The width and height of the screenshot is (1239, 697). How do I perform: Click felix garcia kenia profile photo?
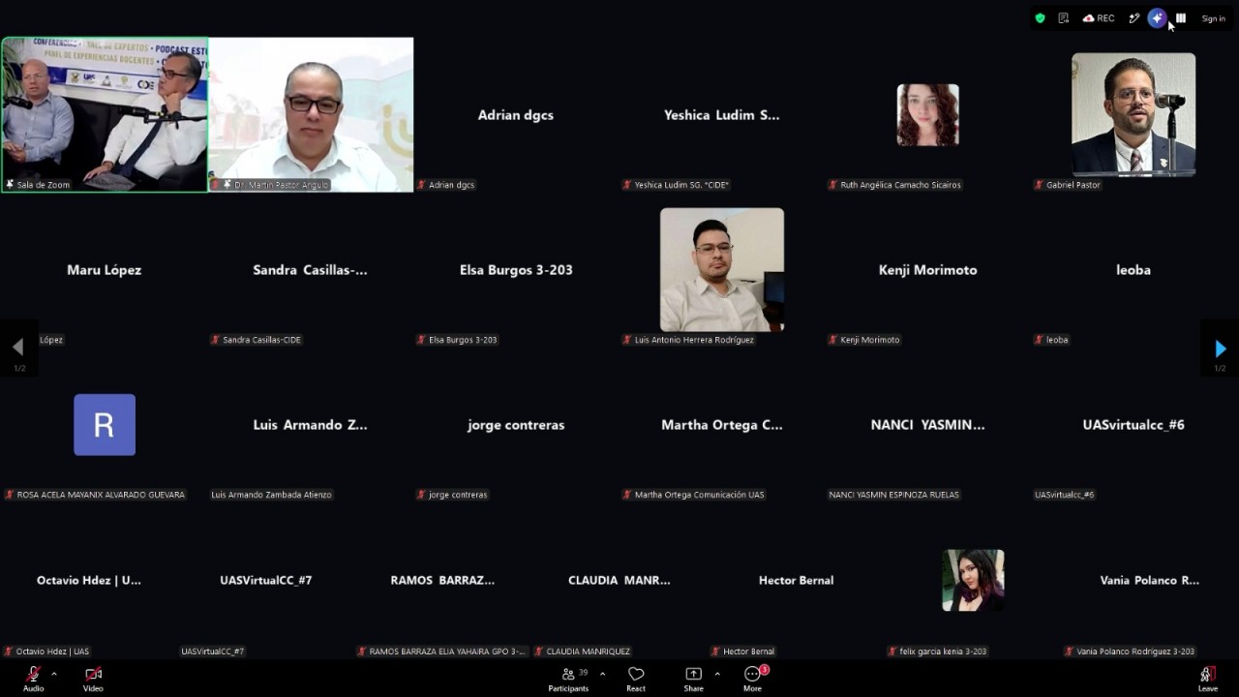point(973,580)
